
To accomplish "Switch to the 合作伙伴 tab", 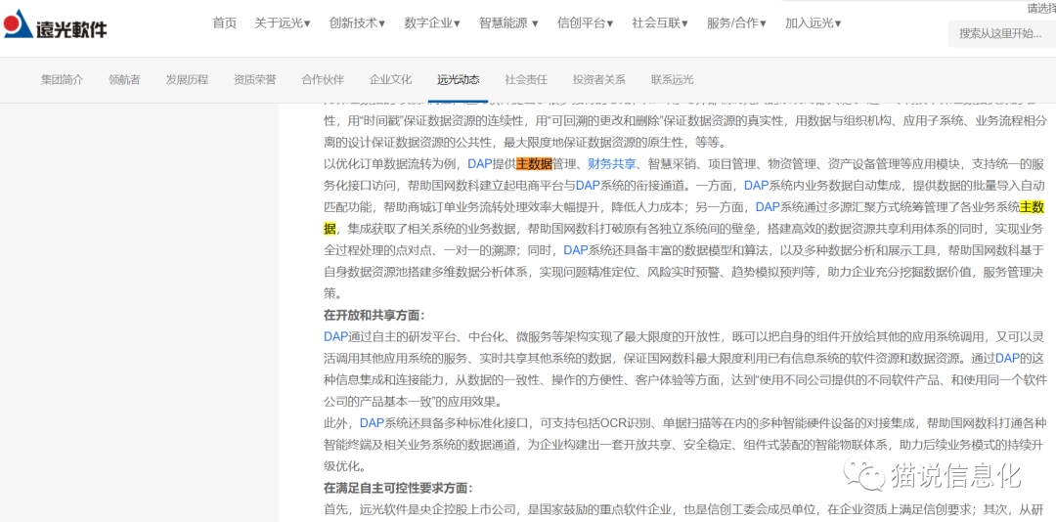I will (x=323, y=80).
